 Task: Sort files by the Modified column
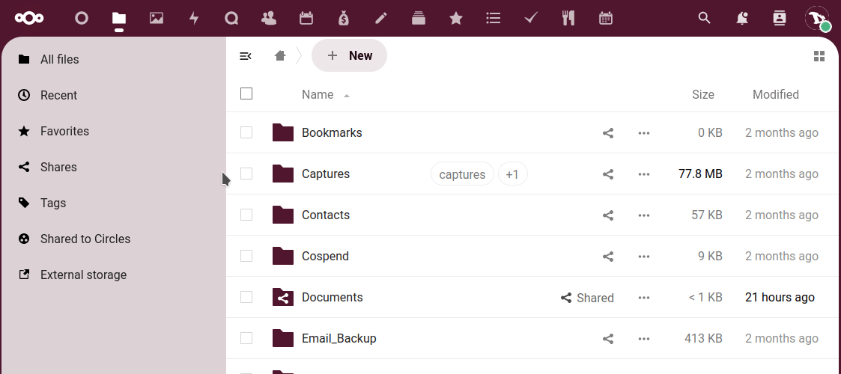coord(775,94)
